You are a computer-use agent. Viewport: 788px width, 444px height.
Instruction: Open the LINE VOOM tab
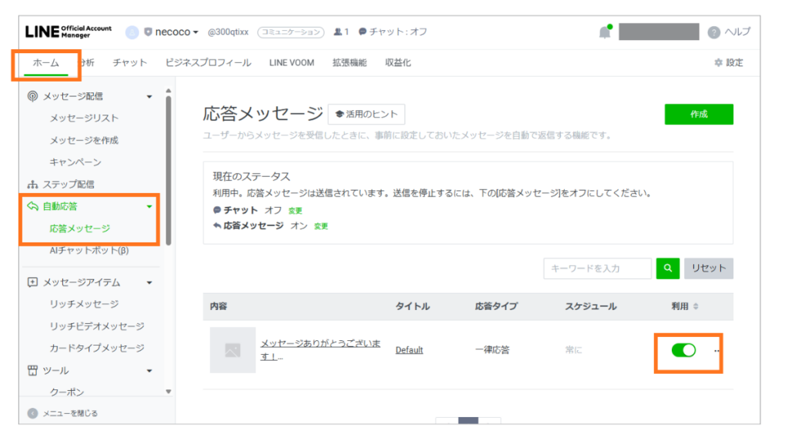(292, 63)
